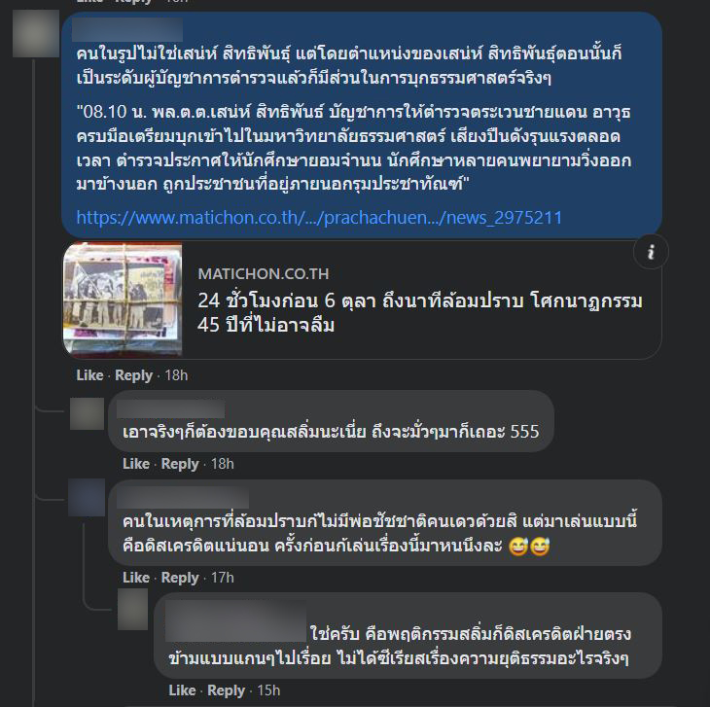Open the 18h timestamp under the Matichon comment

pyautogui.click(x=176, y=375)
